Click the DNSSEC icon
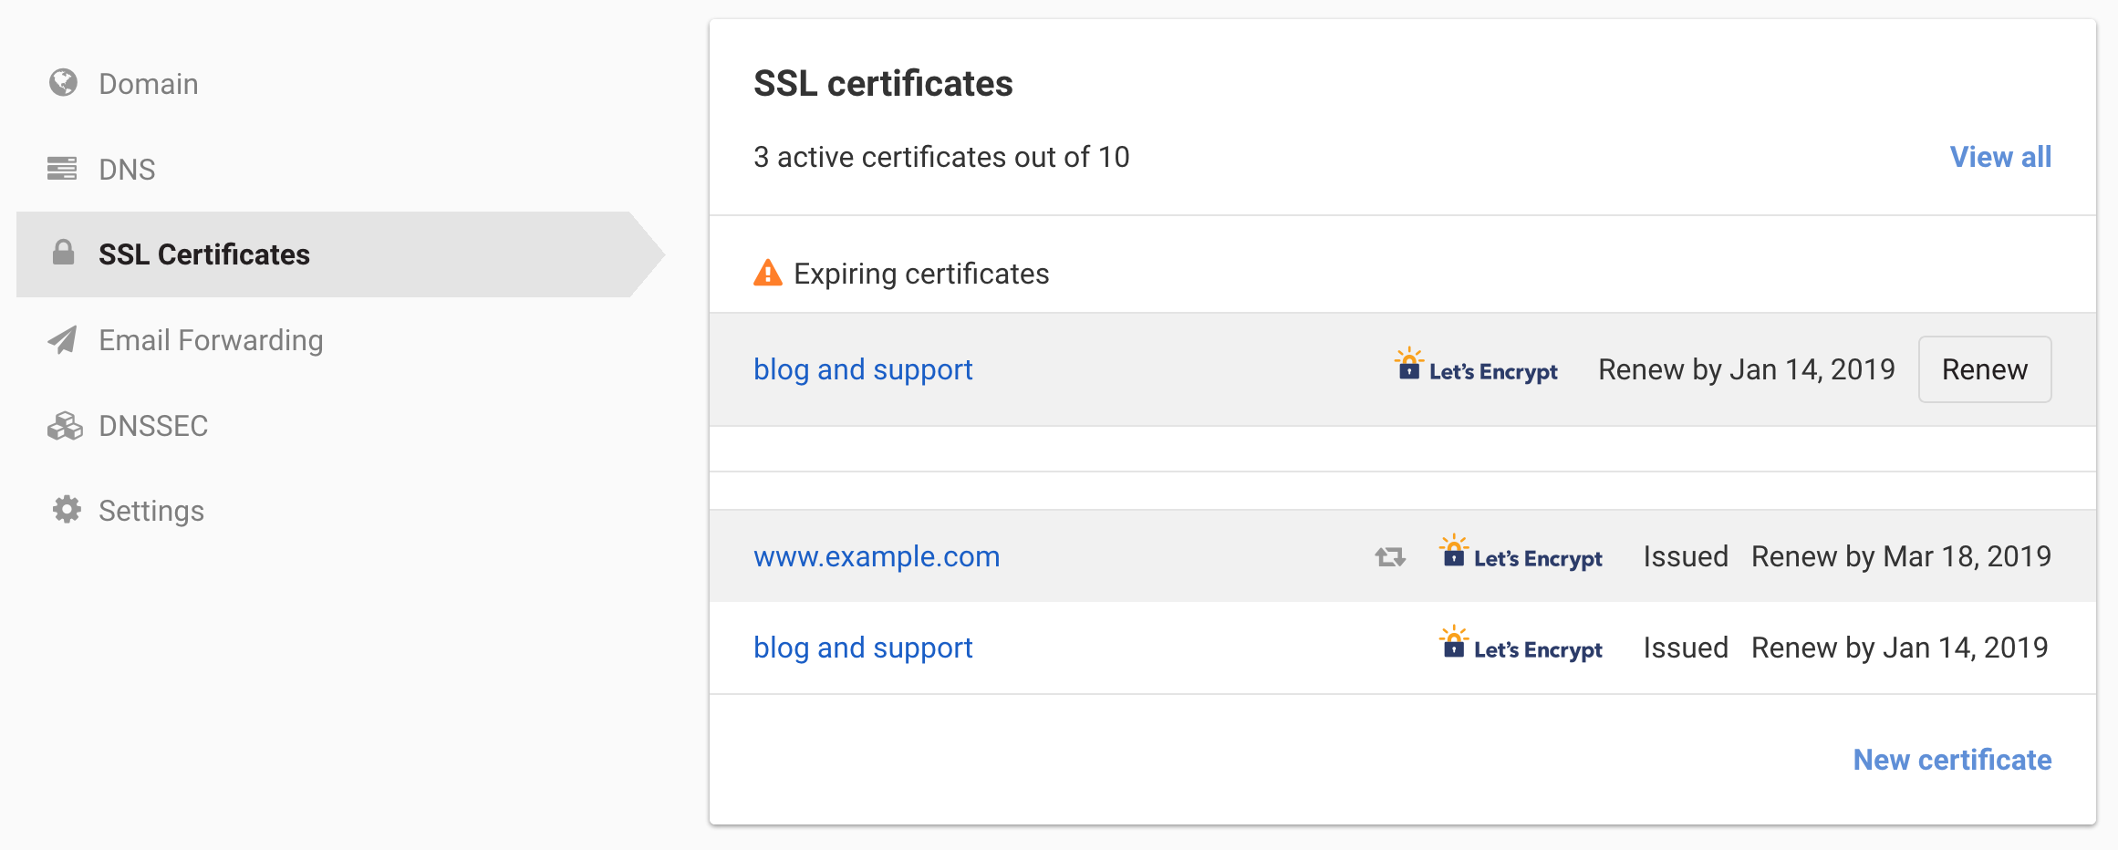 point(62,425)
